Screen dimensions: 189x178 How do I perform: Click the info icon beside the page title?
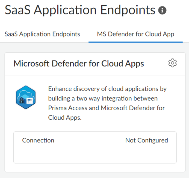click(162, 11)
